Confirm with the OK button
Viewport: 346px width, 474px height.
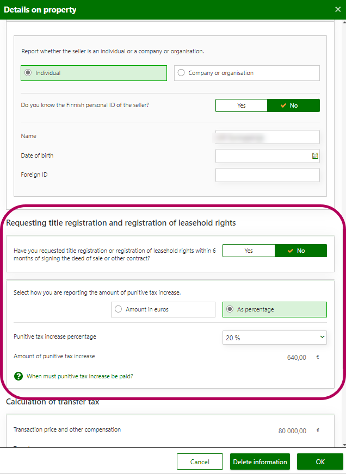320,461
